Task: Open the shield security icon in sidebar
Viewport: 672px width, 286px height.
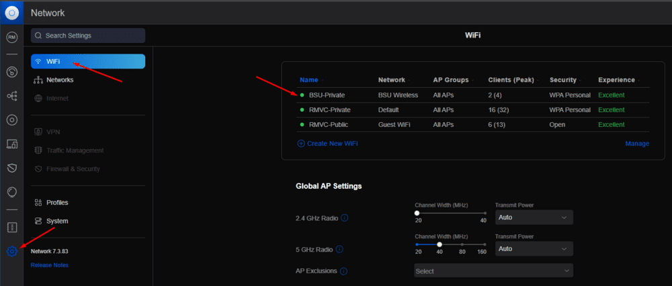Action: (x=12, y=169)
